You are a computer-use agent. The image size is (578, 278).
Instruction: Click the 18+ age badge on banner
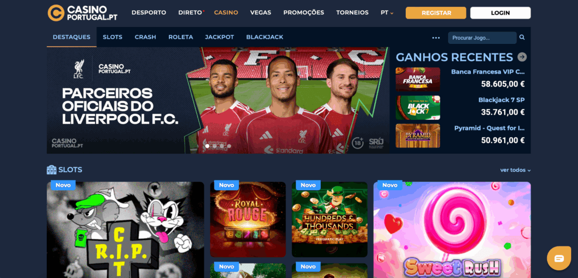point(357,143)
